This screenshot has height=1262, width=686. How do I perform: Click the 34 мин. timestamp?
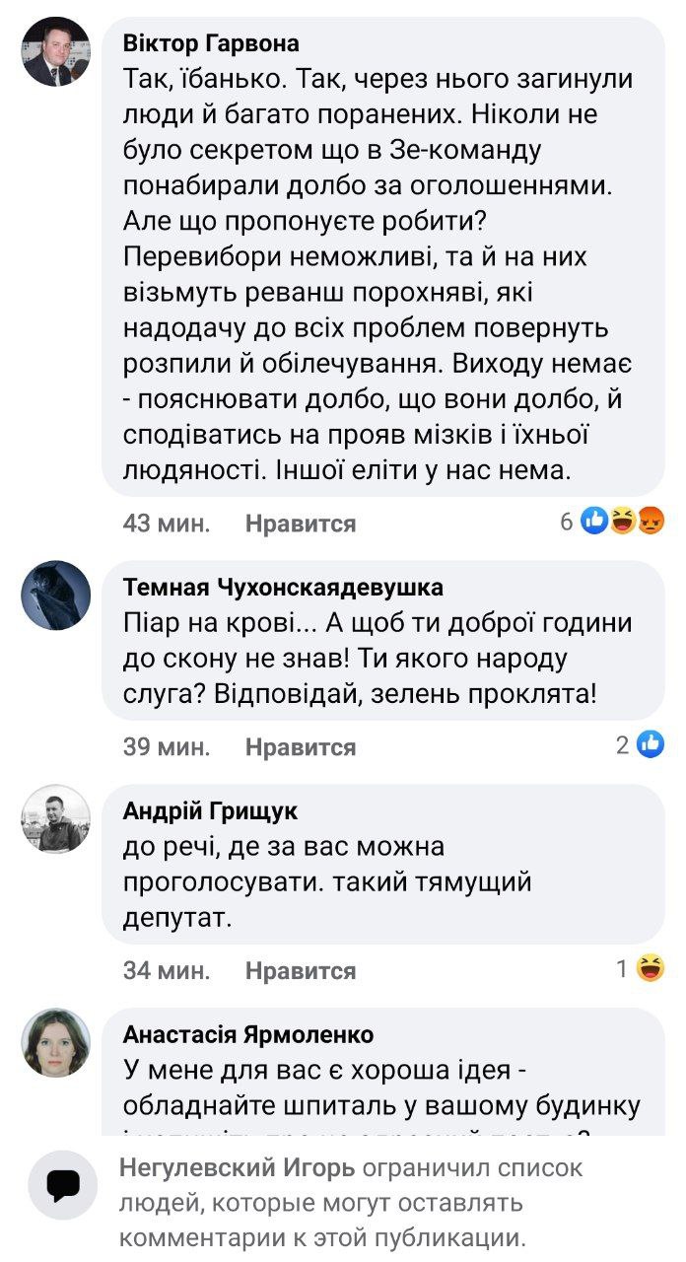167,971
